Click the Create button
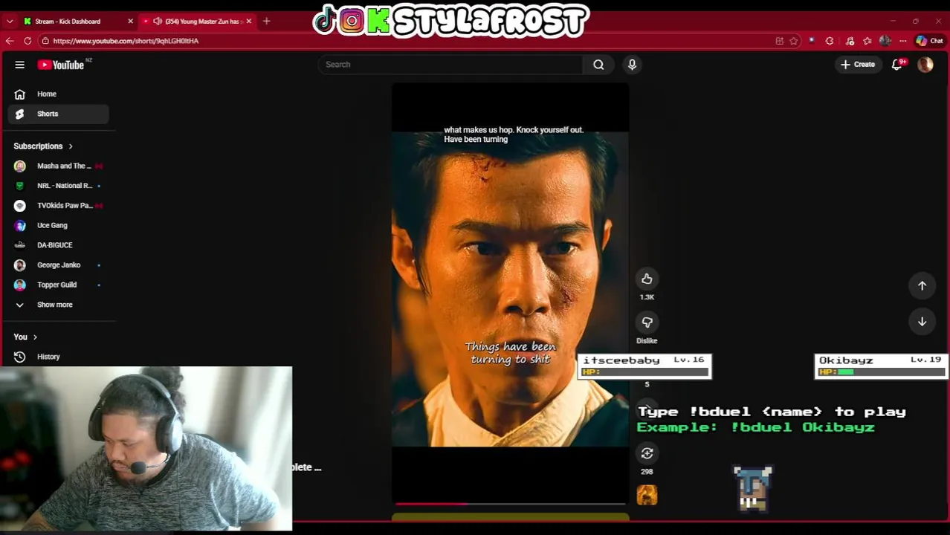This screenshot has height=535, width=950. point(858,65)
